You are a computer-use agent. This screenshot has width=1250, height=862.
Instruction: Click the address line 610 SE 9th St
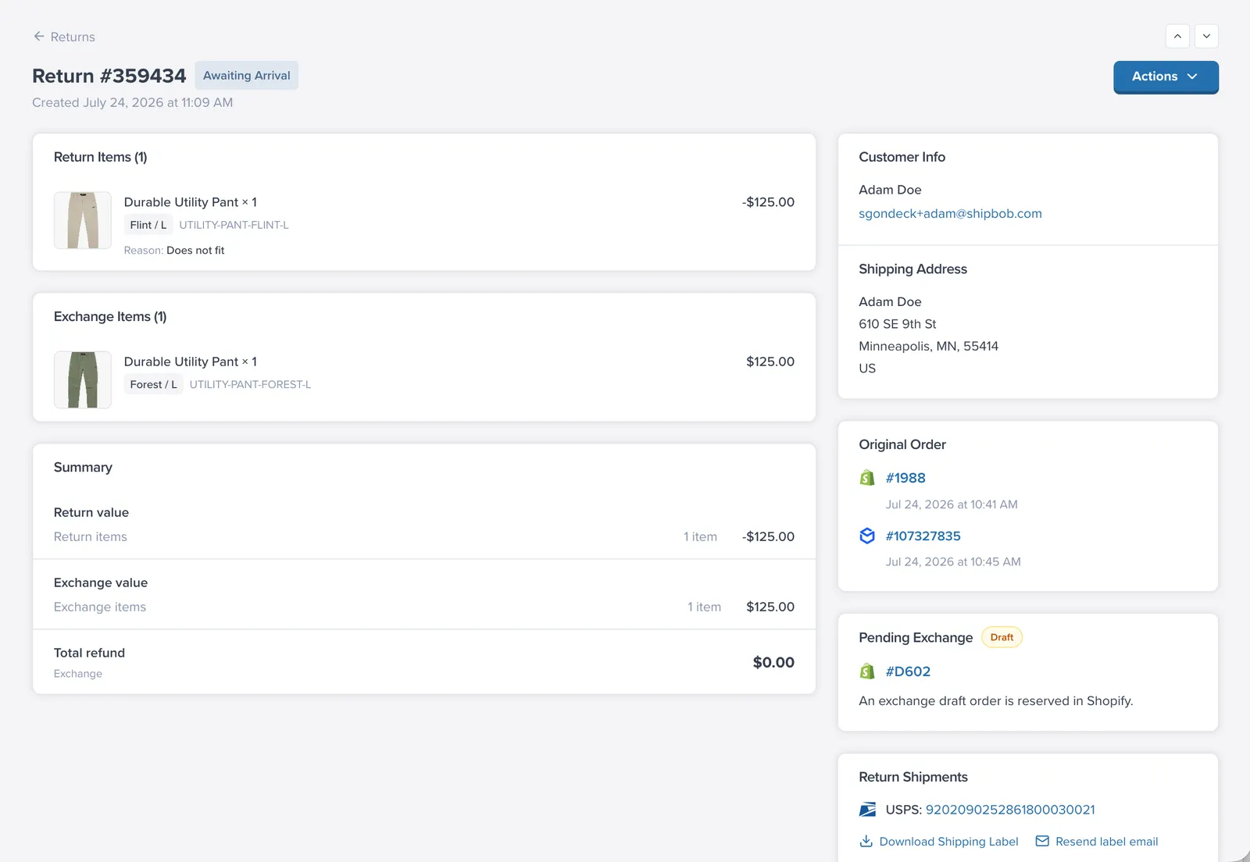point(897,324)
